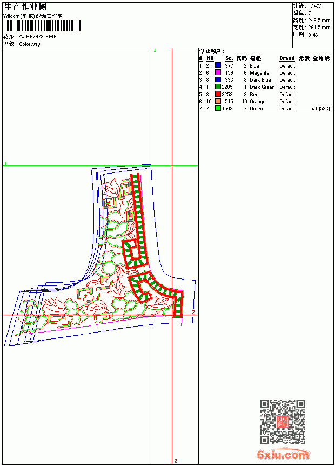This screenshot has width=335, height=465.
Task: Click the St. stitch count column header
Action: (229, 58)
